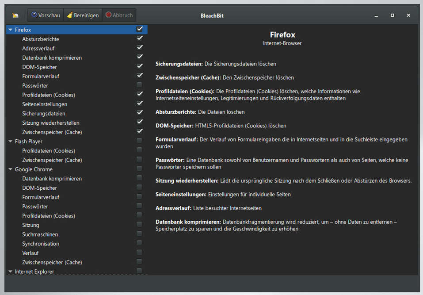The width and height of the screenshot is (423, 295).
Task: Enable the Google Chrome group checkbox
Action: tap(139, 169)
